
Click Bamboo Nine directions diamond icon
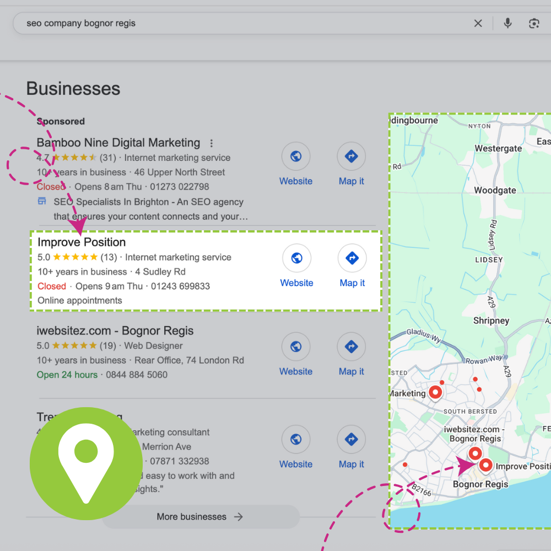tap(351, 156)
